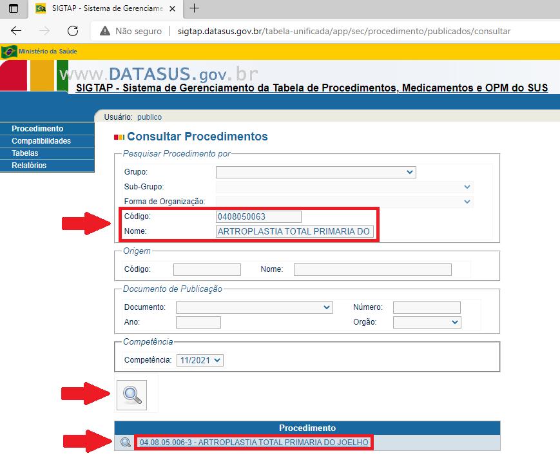Click the 'Não seguro' label text
560x458 pixels.
tap(138, 31)
